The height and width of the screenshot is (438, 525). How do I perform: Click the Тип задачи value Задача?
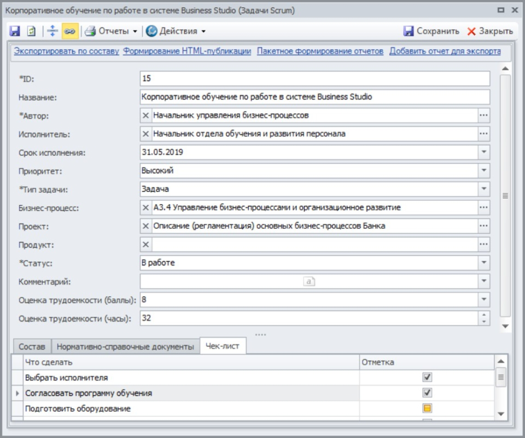click(x=155, y=189)
